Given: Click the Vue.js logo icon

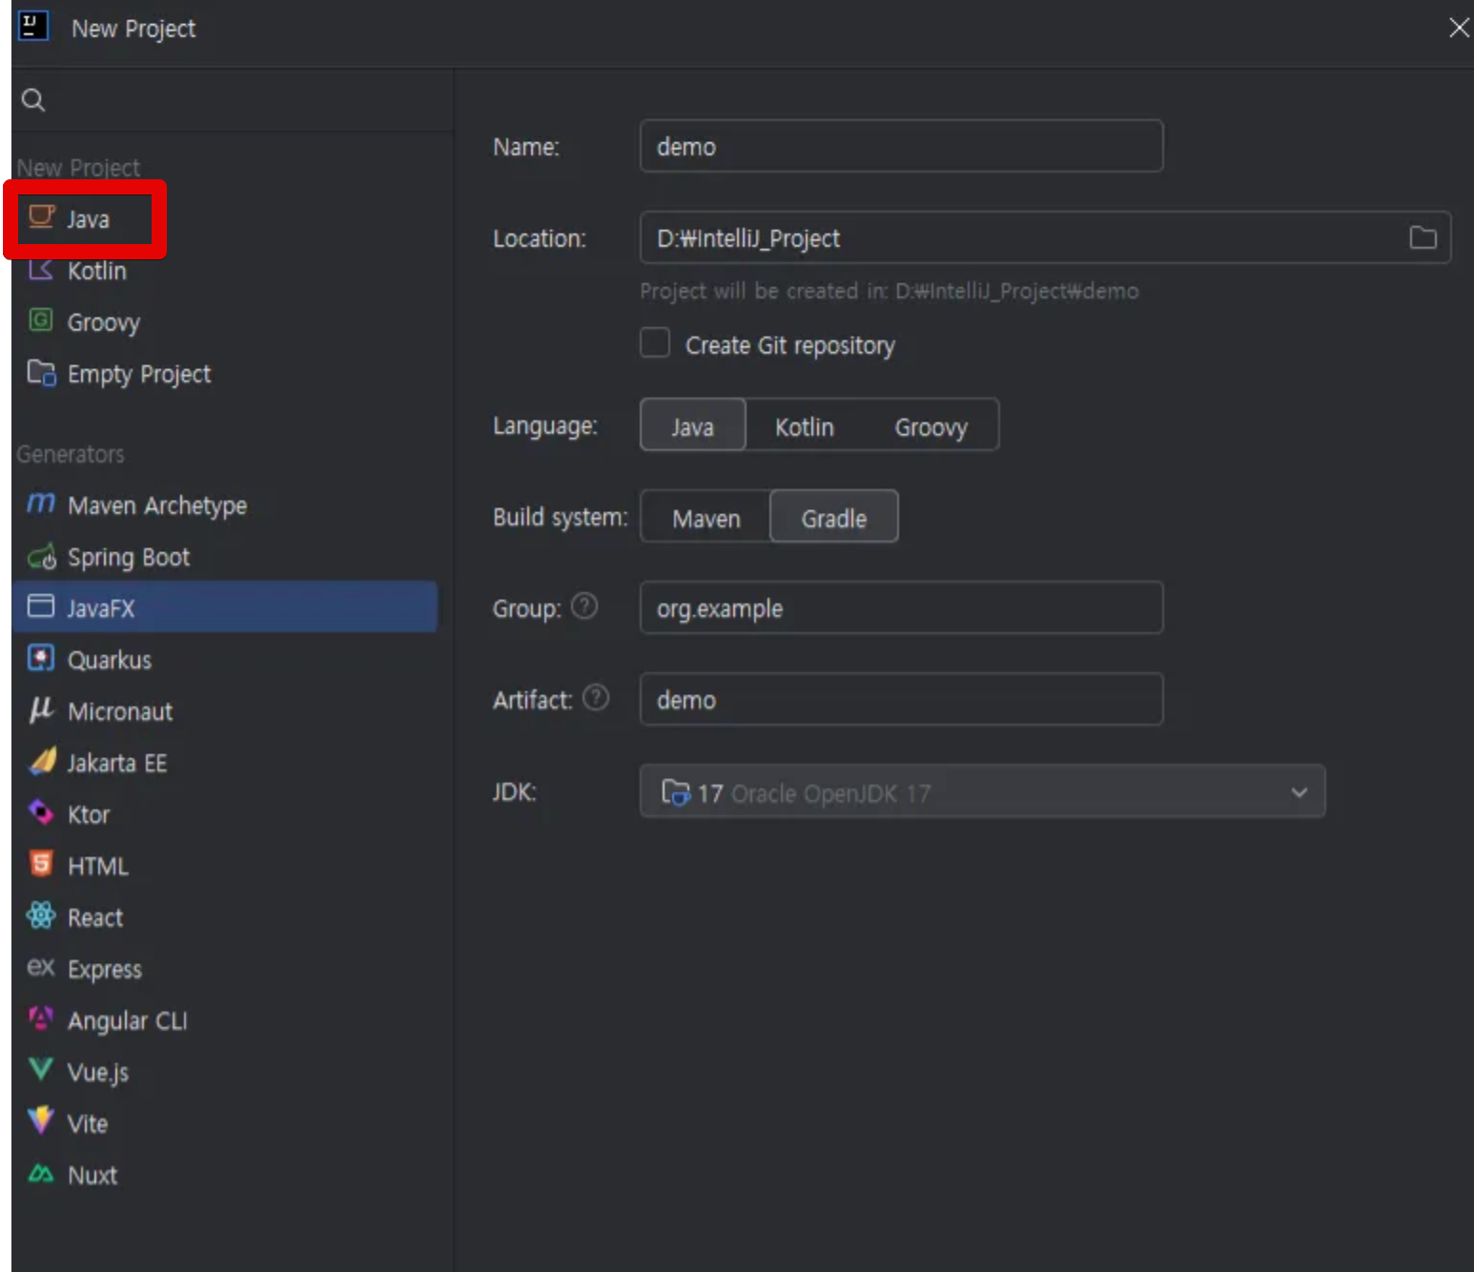Looking at the screenshot, I should coord(41,1071).
